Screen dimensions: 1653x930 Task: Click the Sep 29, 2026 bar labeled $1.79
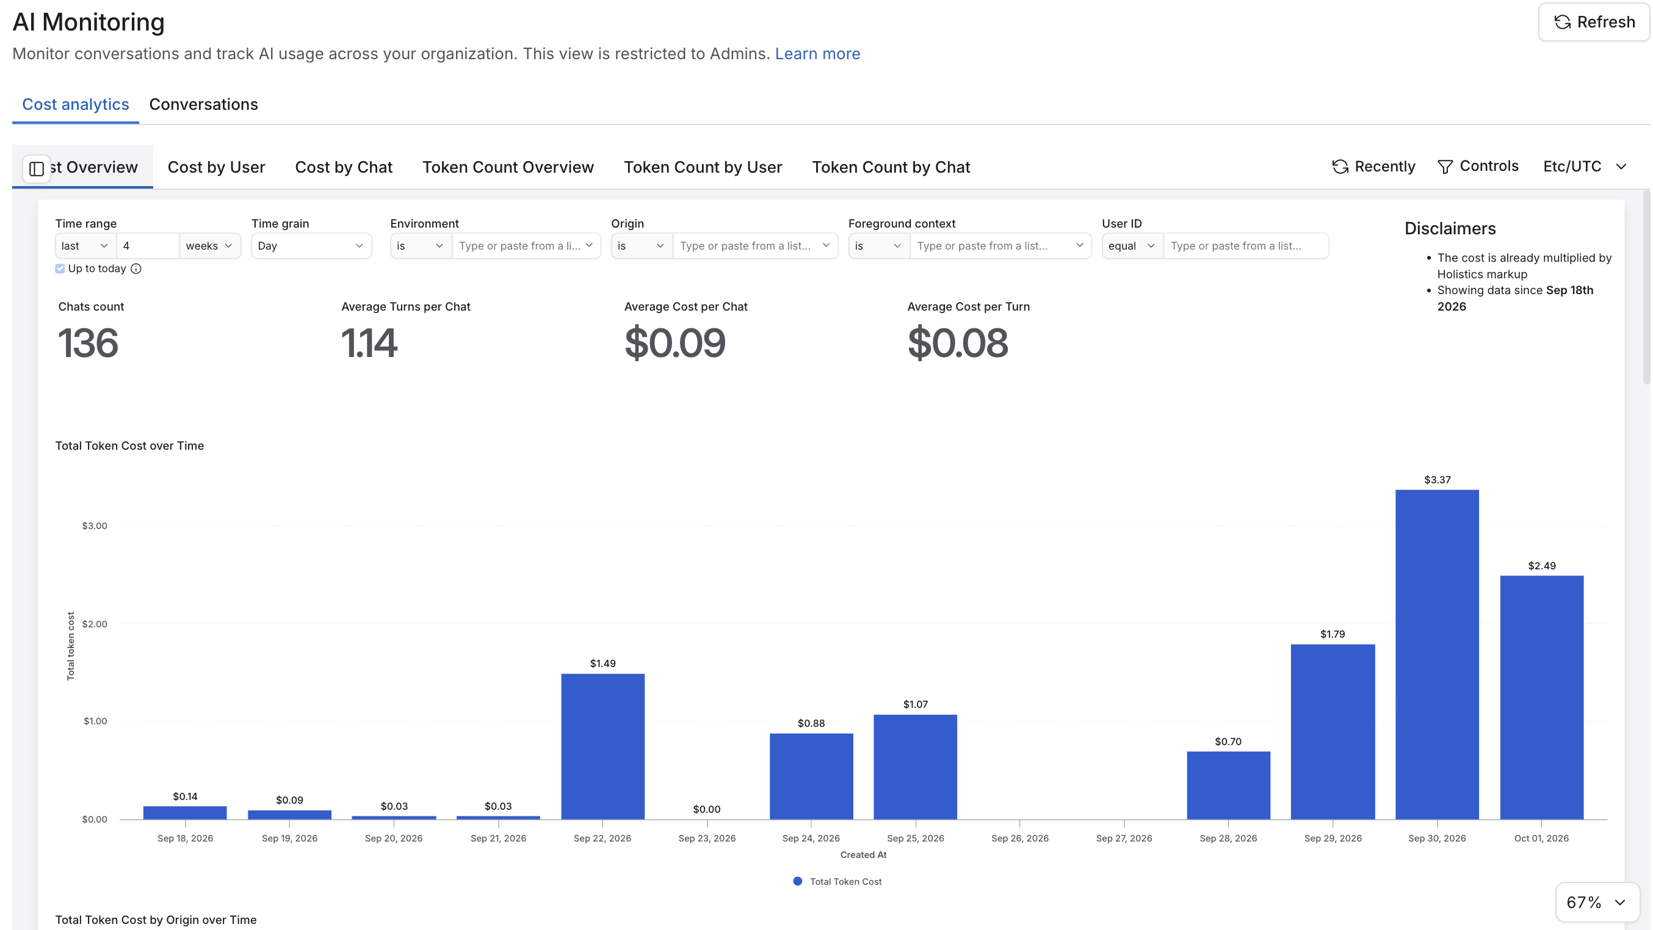tap(1333, 732)
